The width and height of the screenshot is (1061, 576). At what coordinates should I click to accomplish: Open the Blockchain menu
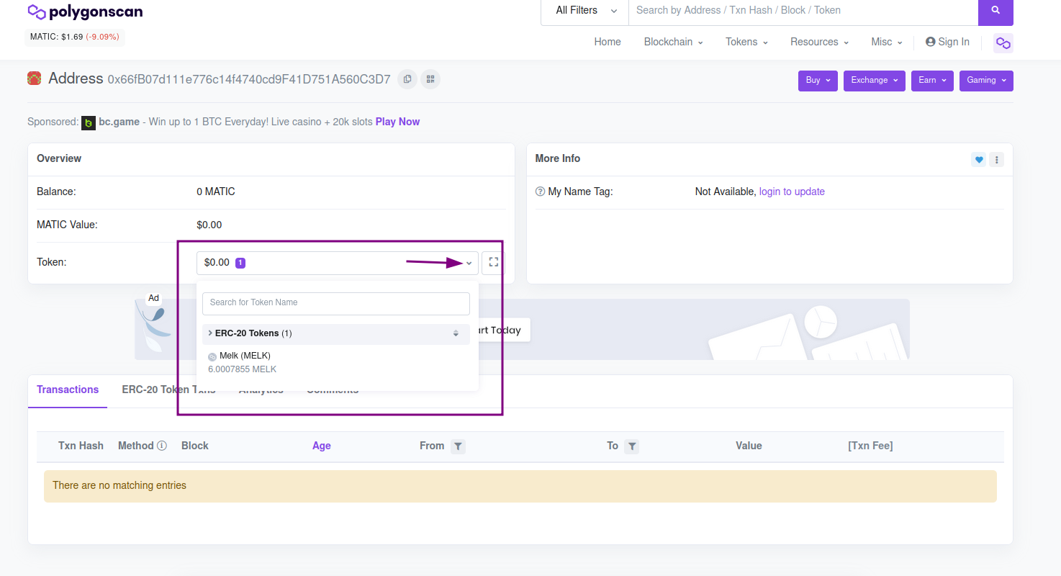point(673,42)
